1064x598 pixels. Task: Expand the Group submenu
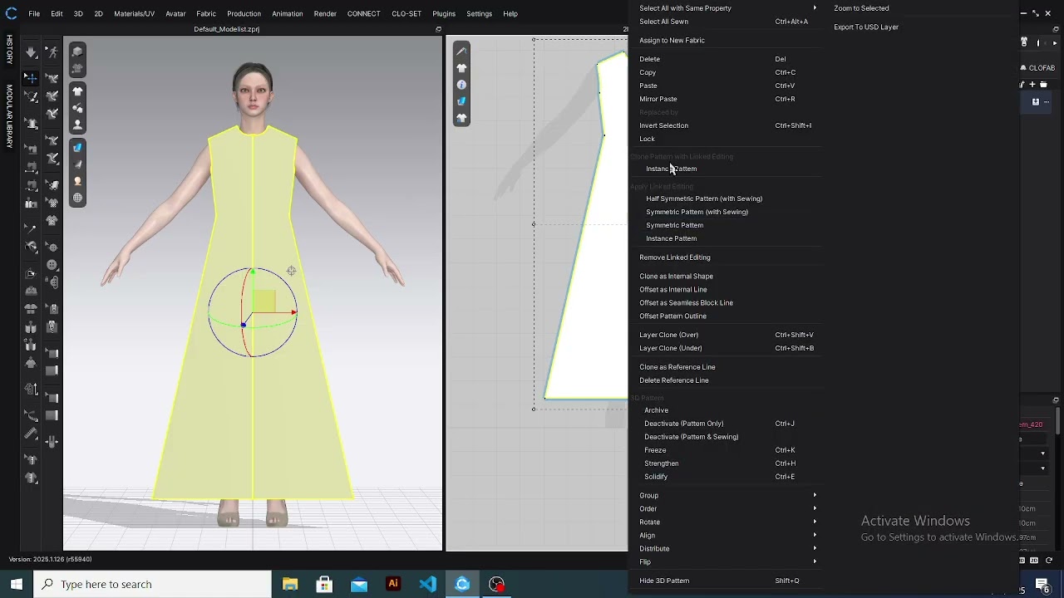pyautogui.click(x=727, y=496)
